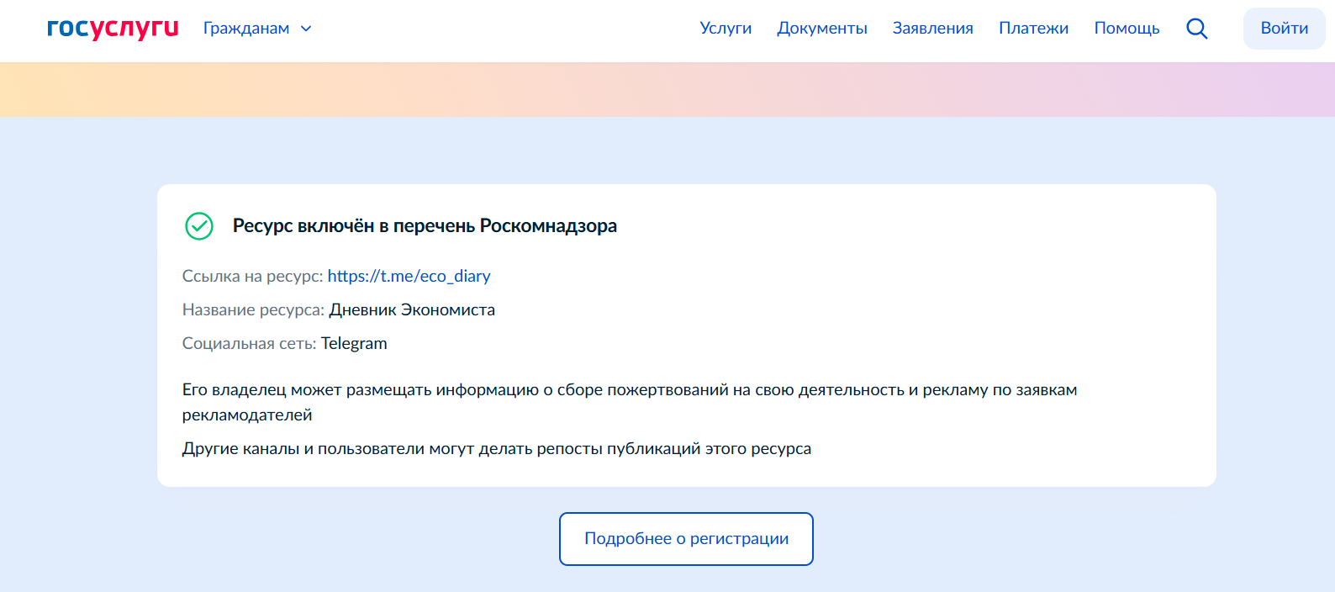Navigate to Заявления
1335x592 pixels.
(932, 29)
